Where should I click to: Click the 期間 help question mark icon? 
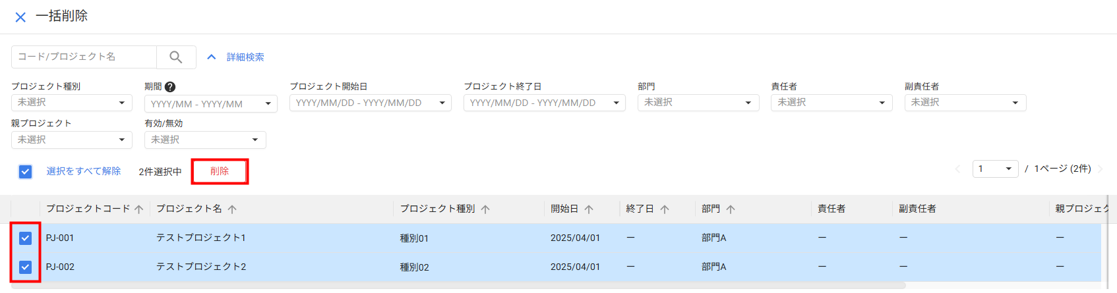170,87
